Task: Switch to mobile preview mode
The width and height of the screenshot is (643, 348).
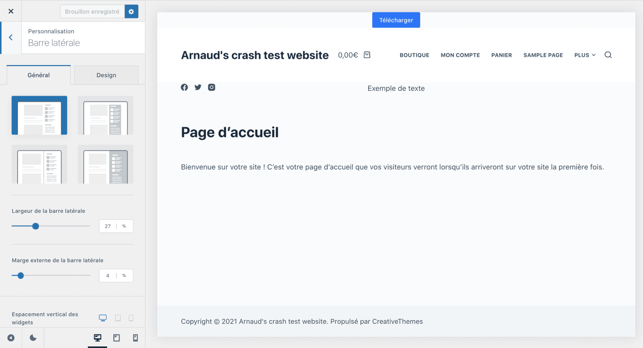Action: pyautogui.click(x=135, y=338)
